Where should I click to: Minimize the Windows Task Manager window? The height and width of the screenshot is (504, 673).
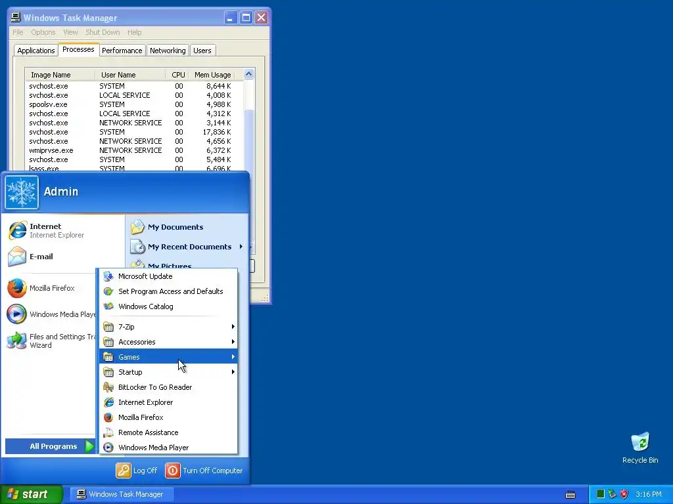click(x=231, y=18)
